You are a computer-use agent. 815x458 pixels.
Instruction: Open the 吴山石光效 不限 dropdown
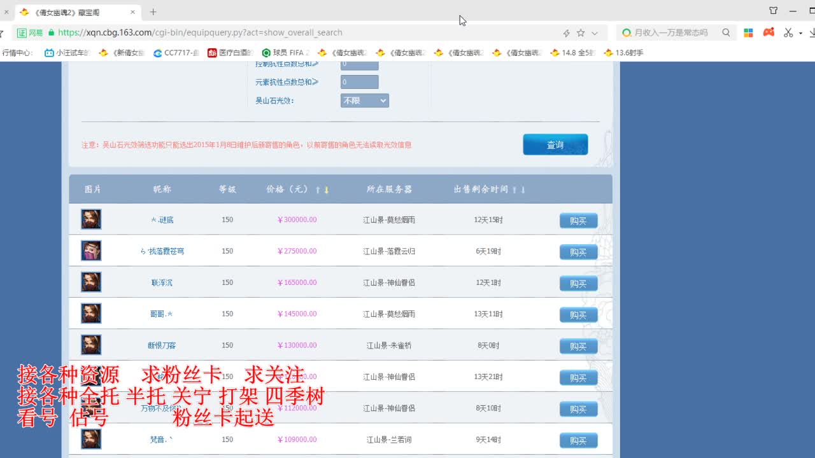(x=364, y=100)
